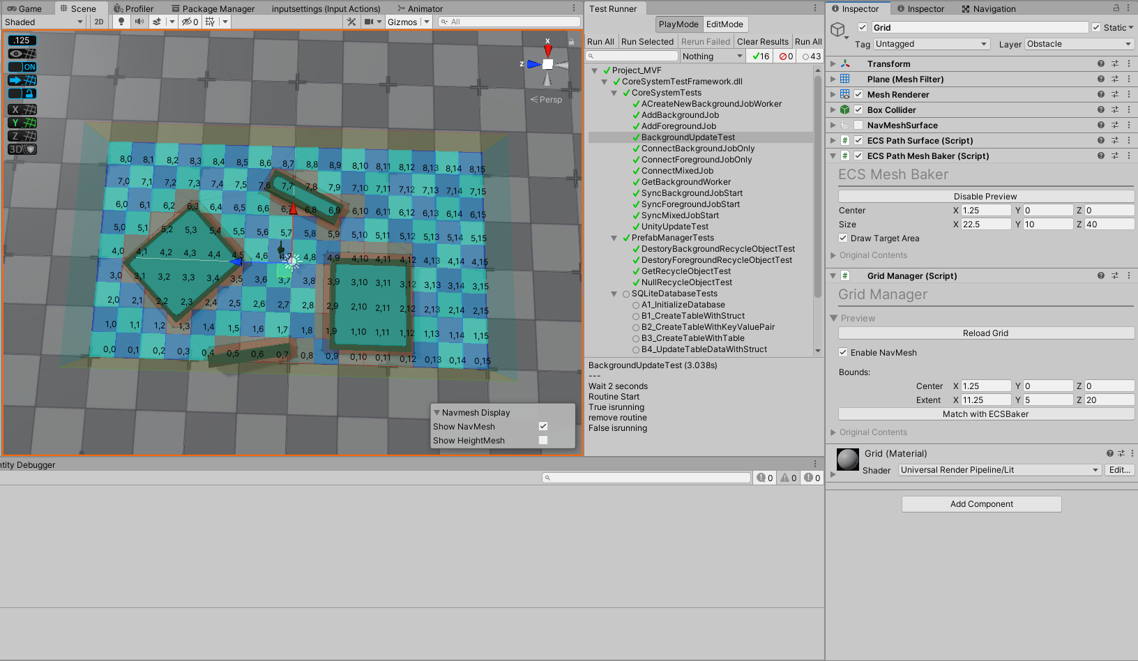Toggle the Static checkbox
Screen dimensions: 1138x661
[x=1096, y=27]
